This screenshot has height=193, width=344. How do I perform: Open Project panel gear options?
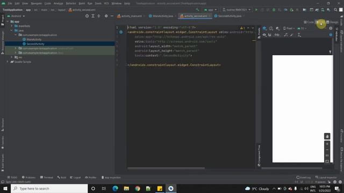tap(106, 16)
